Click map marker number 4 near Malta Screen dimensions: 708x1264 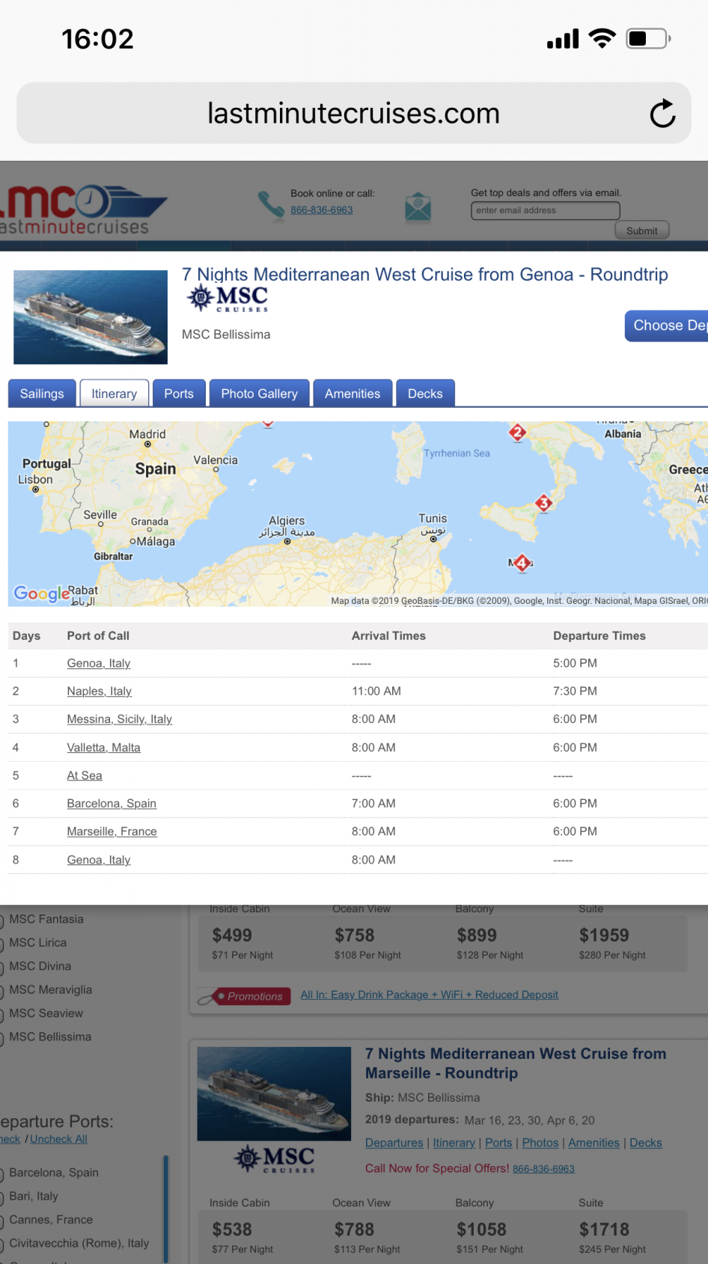522,562
